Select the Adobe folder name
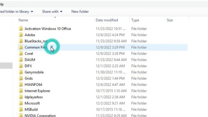 [x=30, y=35]
